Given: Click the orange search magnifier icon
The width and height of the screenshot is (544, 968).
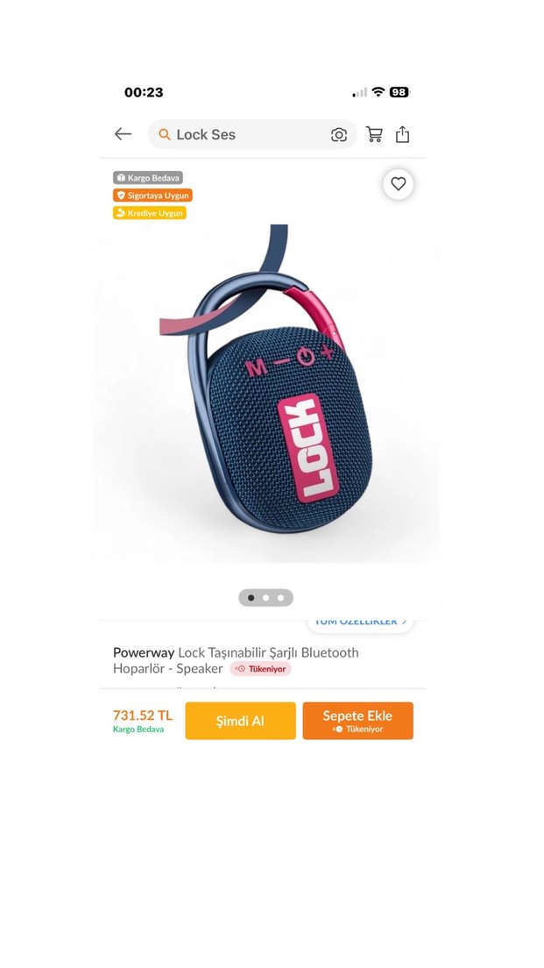Looking at the screenshot, I should (164, 134).
